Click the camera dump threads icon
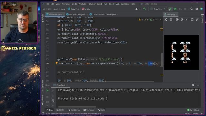Screen dimensions: 206x116 [47, 102]
